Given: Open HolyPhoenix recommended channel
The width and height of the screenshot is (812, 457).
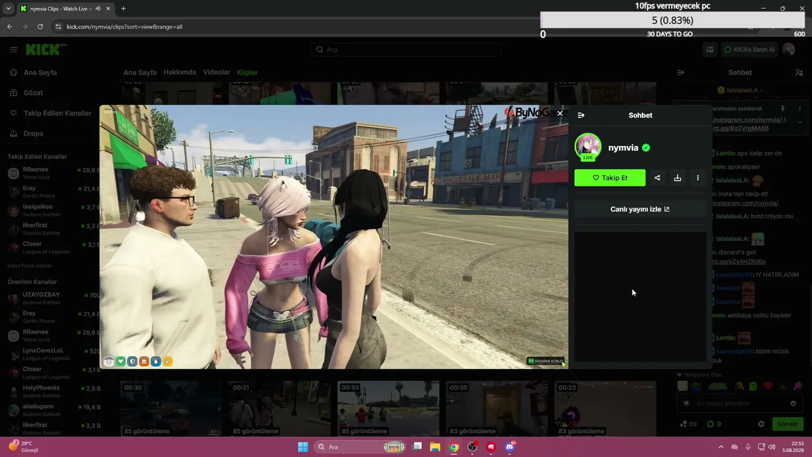Looking at the screenshot, I should (53, 391).
